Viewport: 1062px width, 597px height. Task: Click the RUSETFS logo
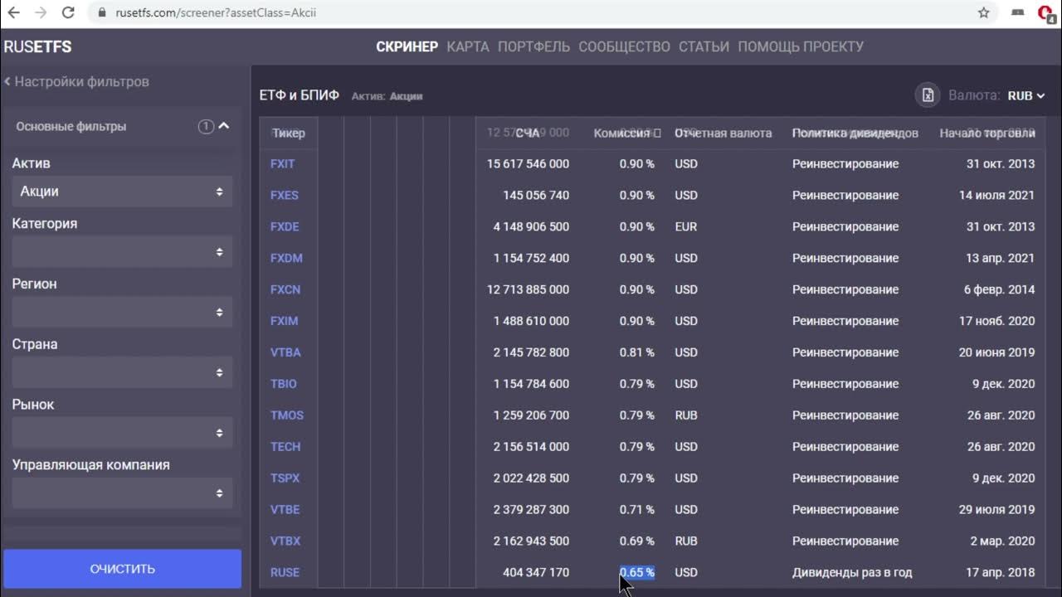click(x=37, y=46)
